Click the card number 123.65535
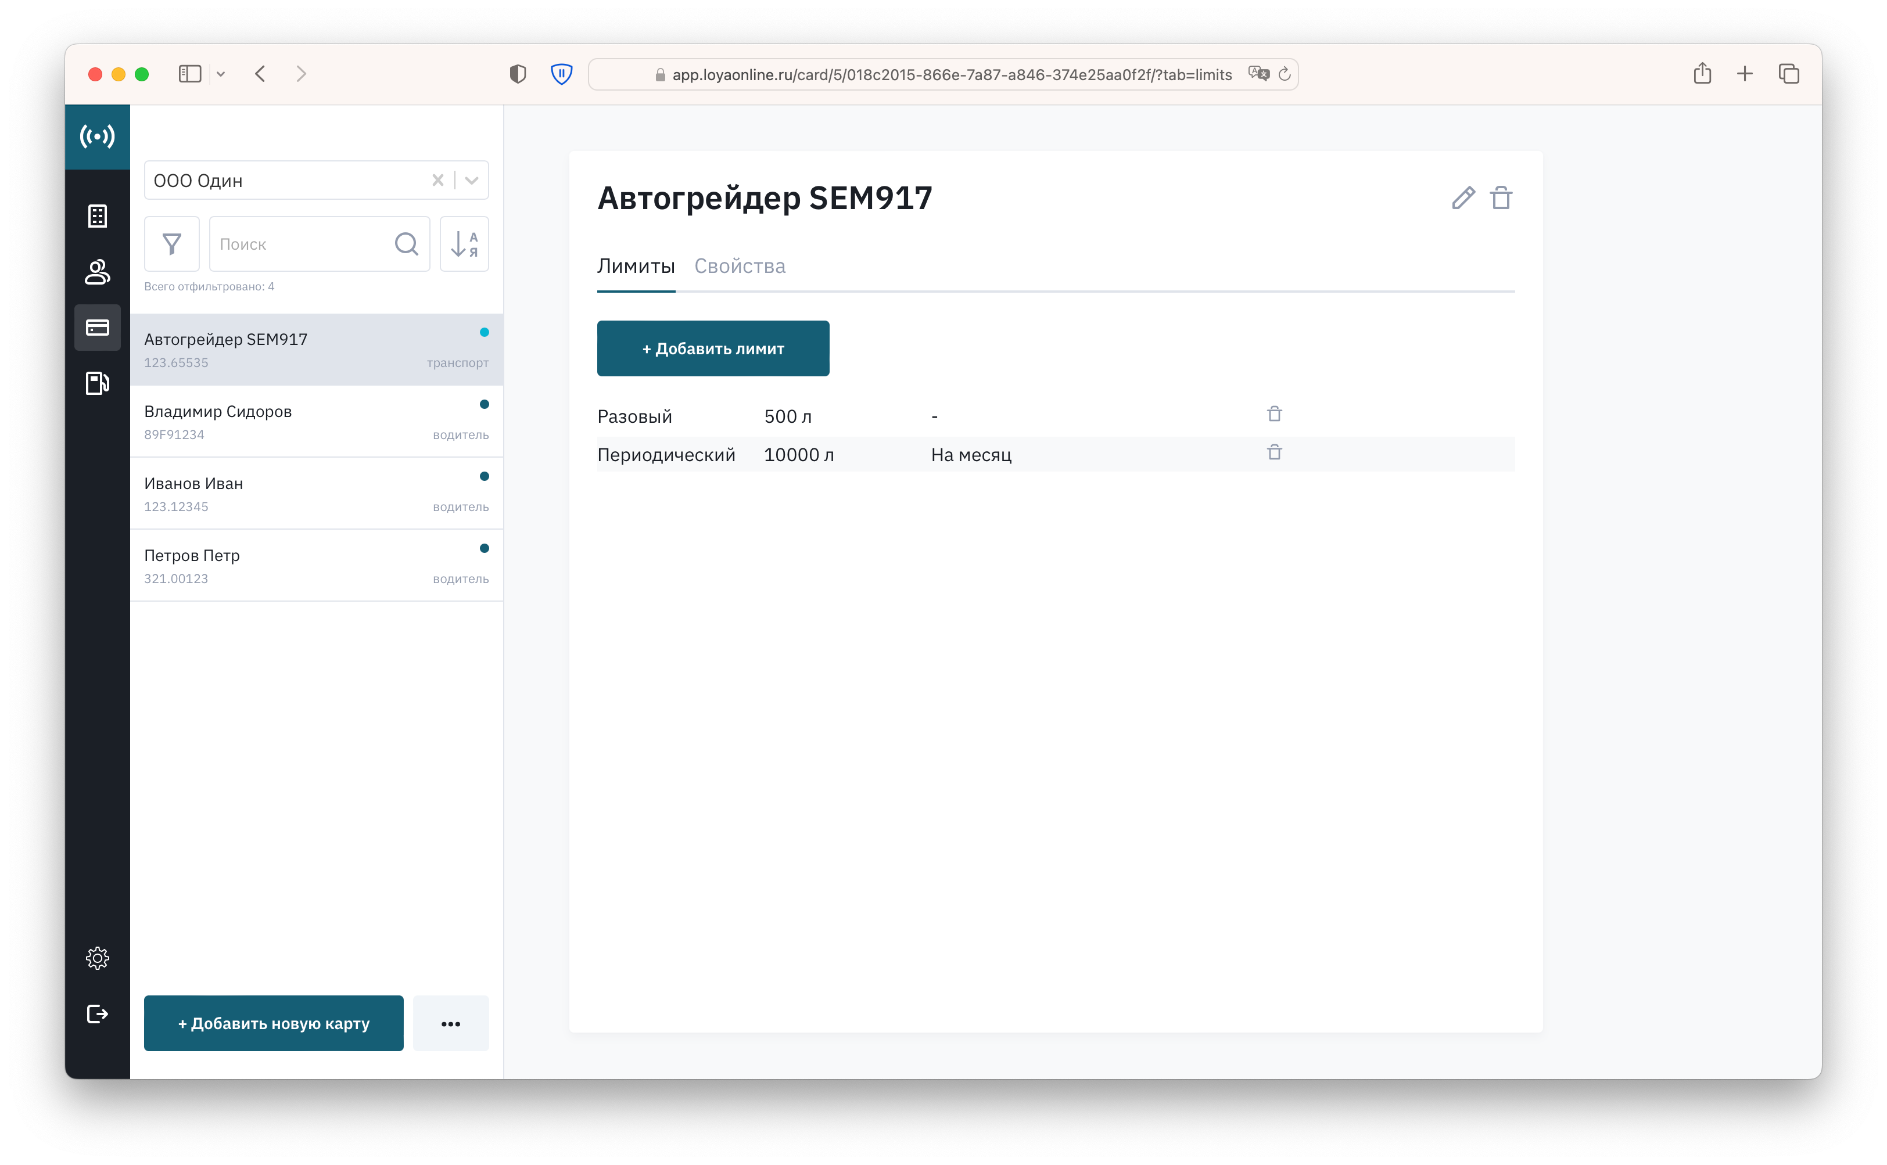 [x=176, y=363]
